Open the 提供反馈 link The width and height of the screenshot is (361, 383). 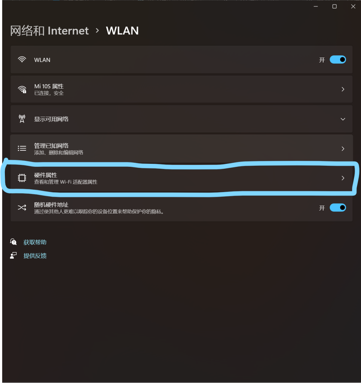(x=35, y=256)
